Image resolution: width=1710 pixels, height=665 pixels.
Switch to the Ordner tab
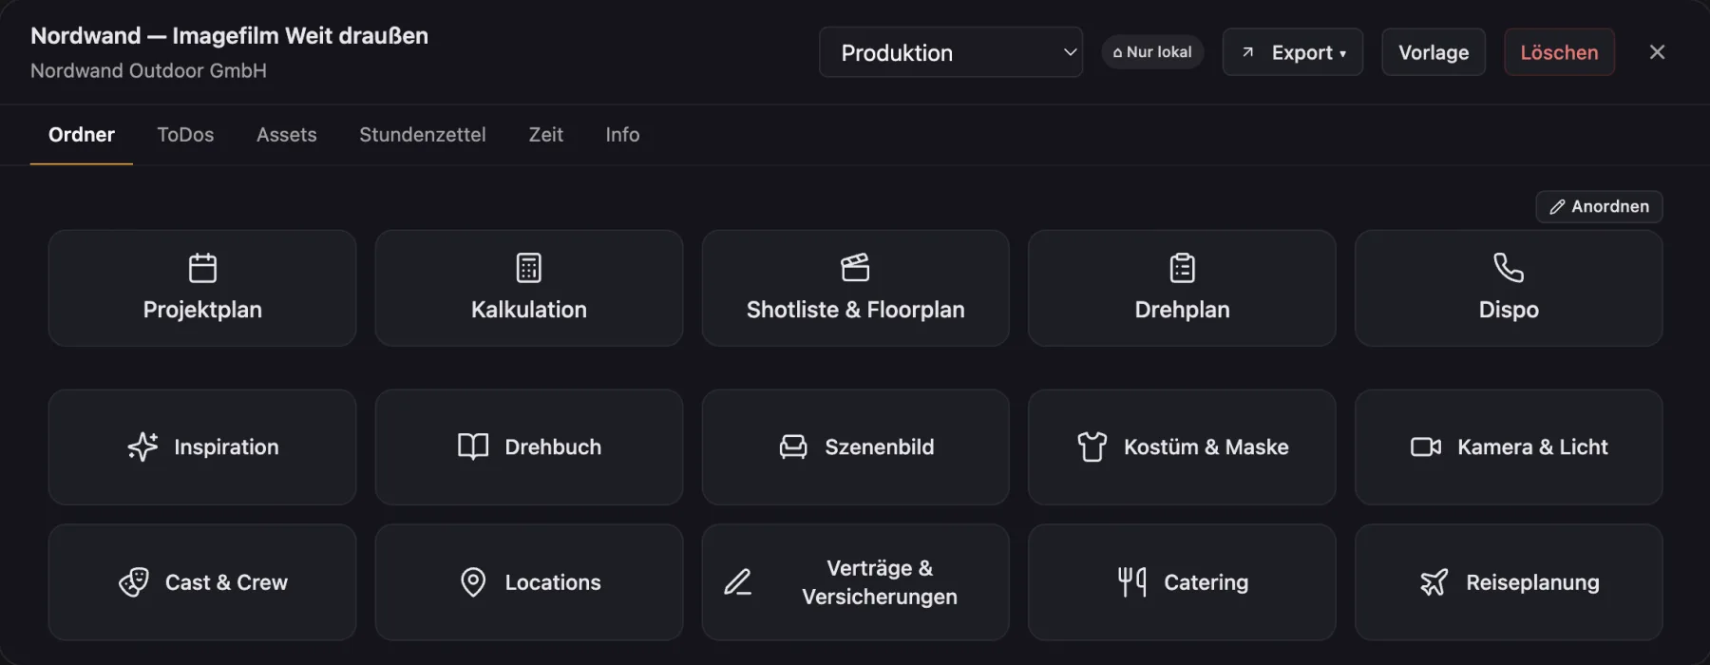coord(82,135)
